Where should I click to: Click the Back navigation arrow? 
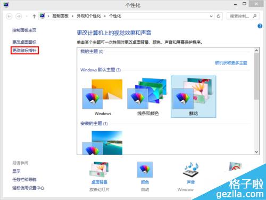pyautogui.click(x=9, y=17)
